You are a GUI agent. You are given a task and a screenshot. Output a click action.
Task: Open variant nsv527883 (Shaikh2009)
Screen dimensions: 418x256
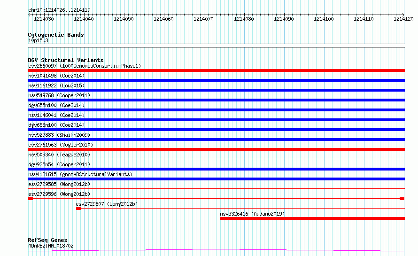coord(59,135)
